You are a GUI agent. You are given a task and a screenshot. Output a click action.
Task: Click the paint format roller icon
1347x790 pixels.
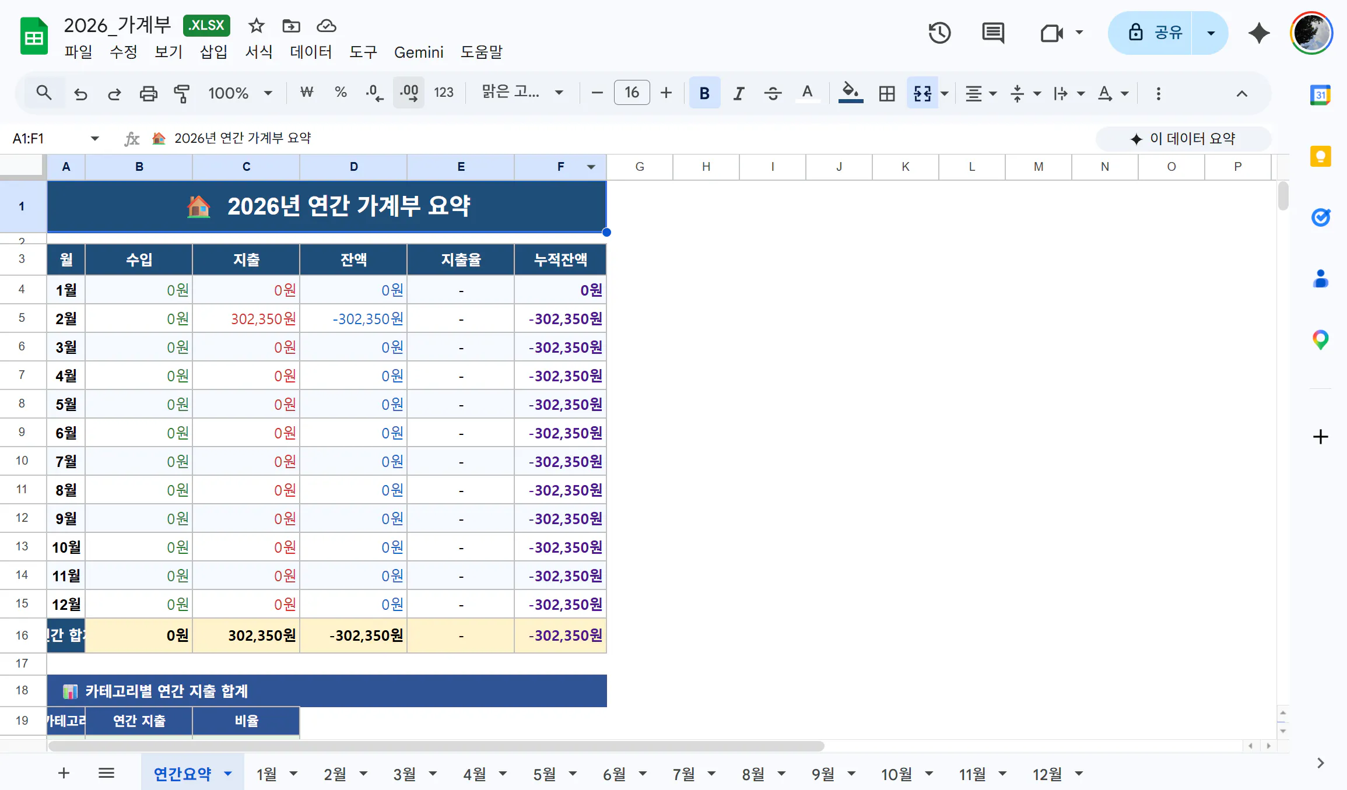click(x=181, y=93)
